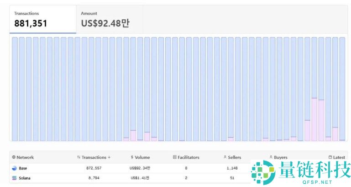
Task: Toggle sort arrow next to Transactions header
Action: pos(109,157)
